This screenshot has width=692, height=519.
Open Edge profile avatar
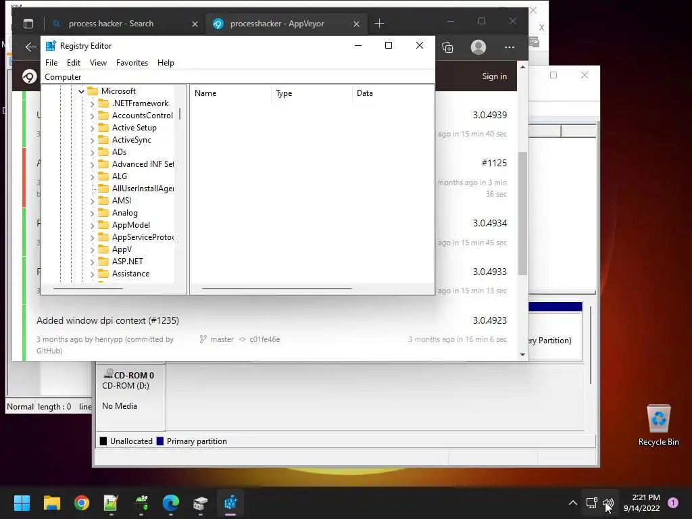(478, 47)
